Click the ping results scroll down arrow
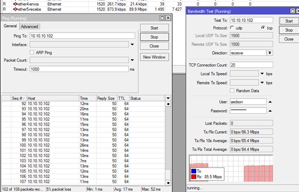This screenshot has width=299, height=192. pos(168,183)
